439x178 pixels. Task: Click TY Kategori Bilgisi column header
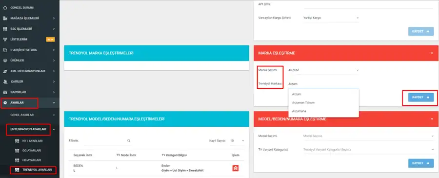(x=174, y=156)
